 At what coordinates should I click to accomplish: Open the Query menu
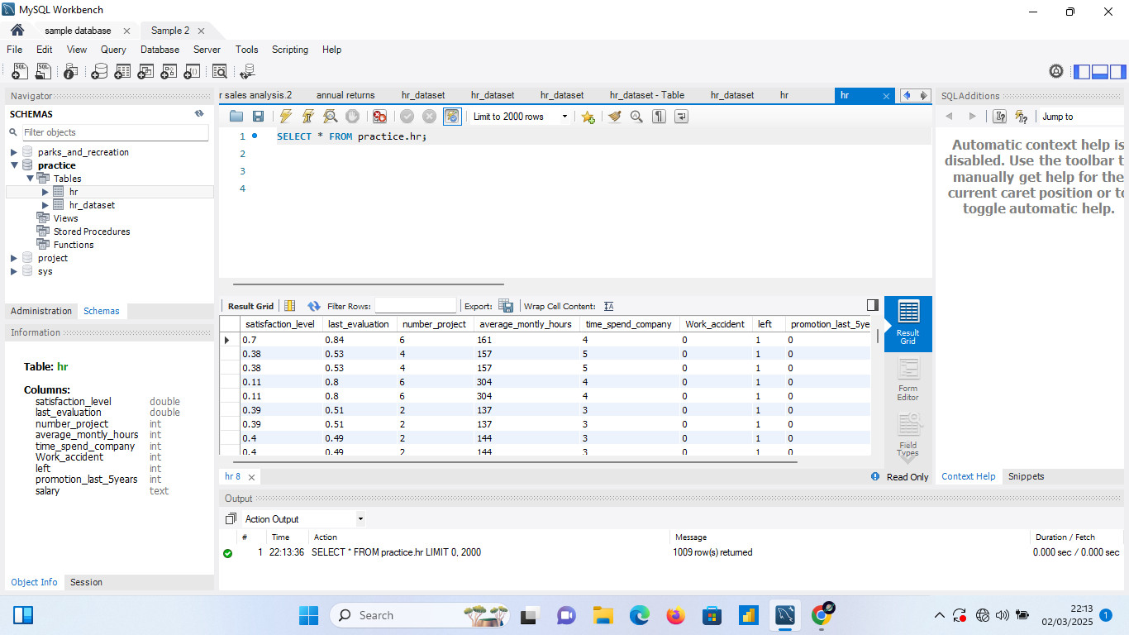(x=113, y=50)
